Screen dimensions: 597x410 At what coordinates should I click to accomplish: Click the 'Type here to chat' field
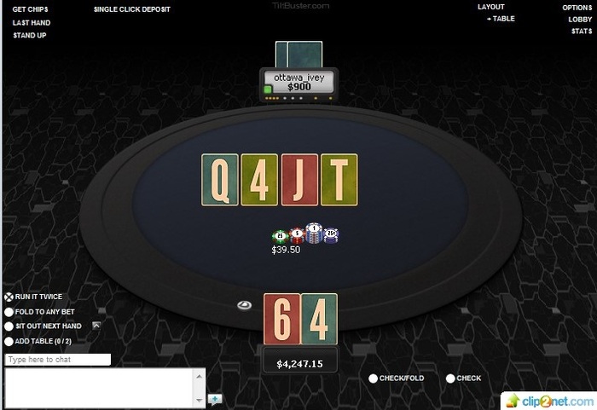[x=58, y=360]
